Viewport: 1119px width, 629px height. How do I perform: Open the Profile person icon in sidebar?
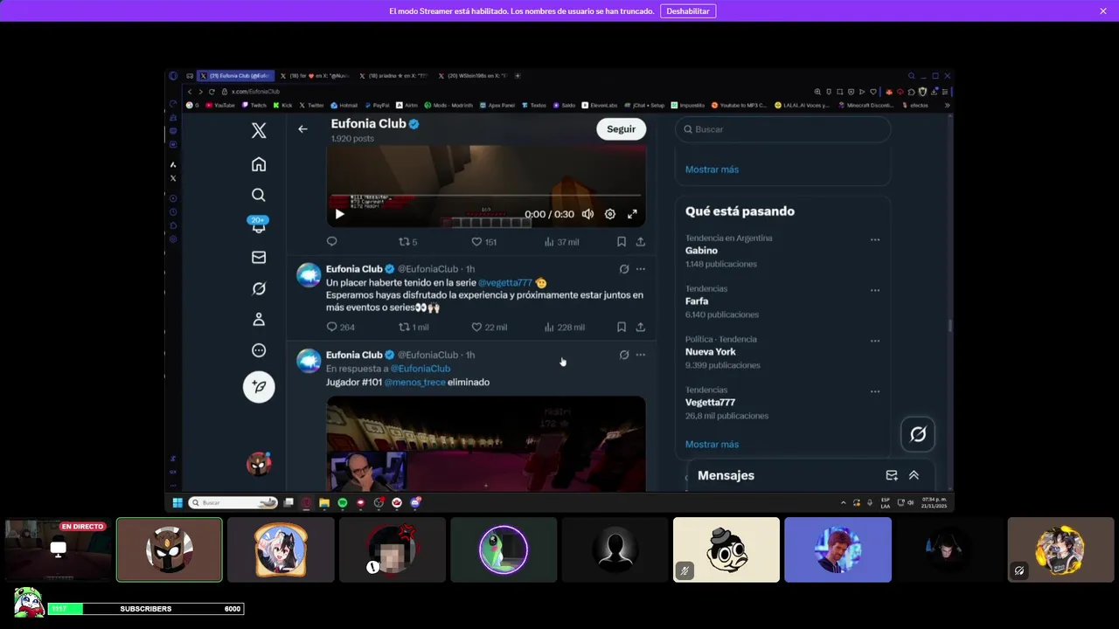pyautogui.click(x=259, y=320)
